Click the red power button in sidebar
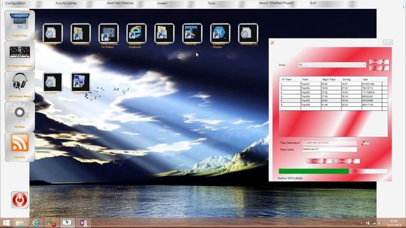This screenshot has height=228, width=406. [x=20, y=200]
